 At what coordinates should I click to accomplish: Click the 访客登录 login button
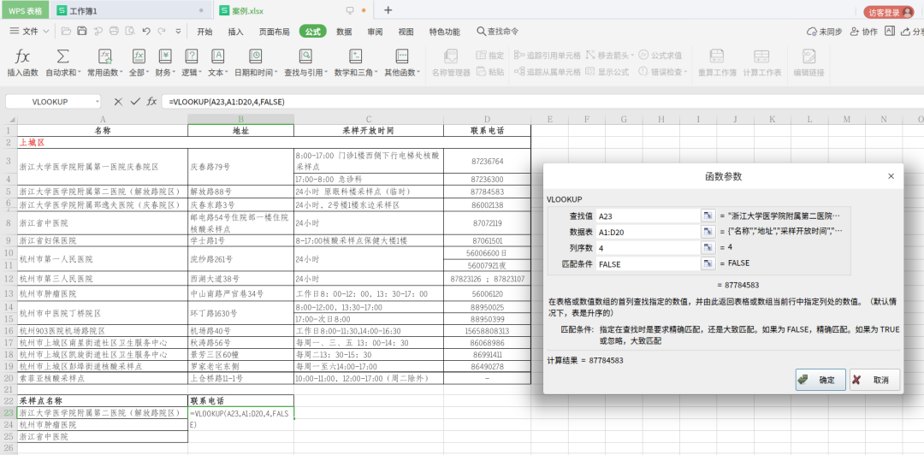tap(889, 12)
